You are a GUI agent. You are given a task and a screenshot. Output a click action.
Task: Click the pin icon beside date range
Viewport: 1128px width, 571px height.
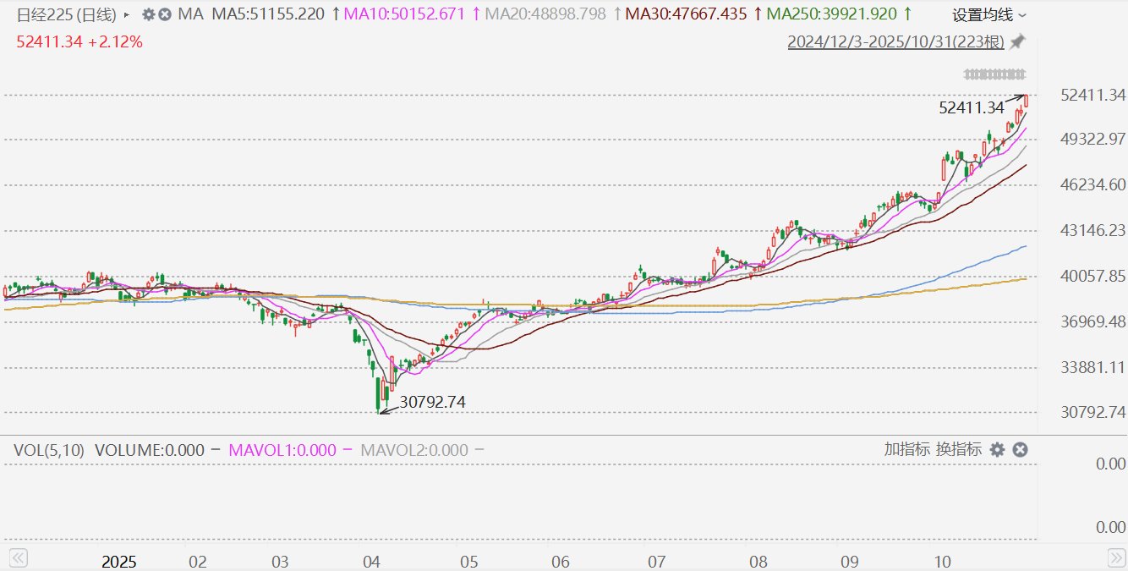[1018, 41]
